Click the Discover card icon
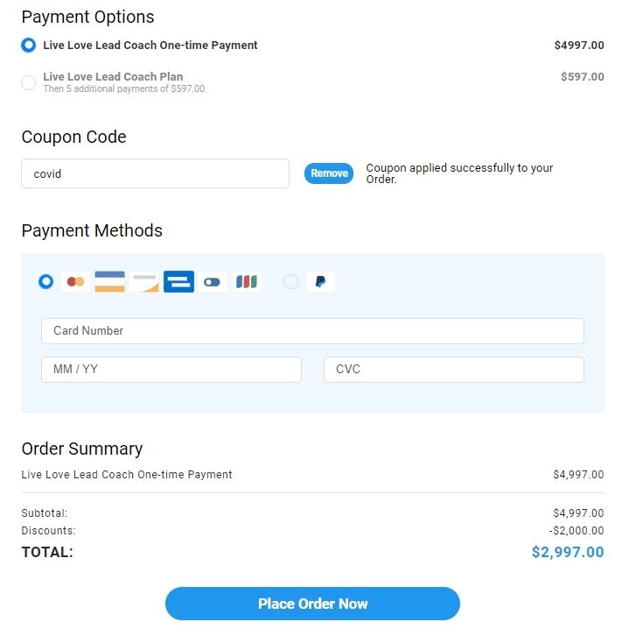Screen dimensions: 629x636 [145, 281]
